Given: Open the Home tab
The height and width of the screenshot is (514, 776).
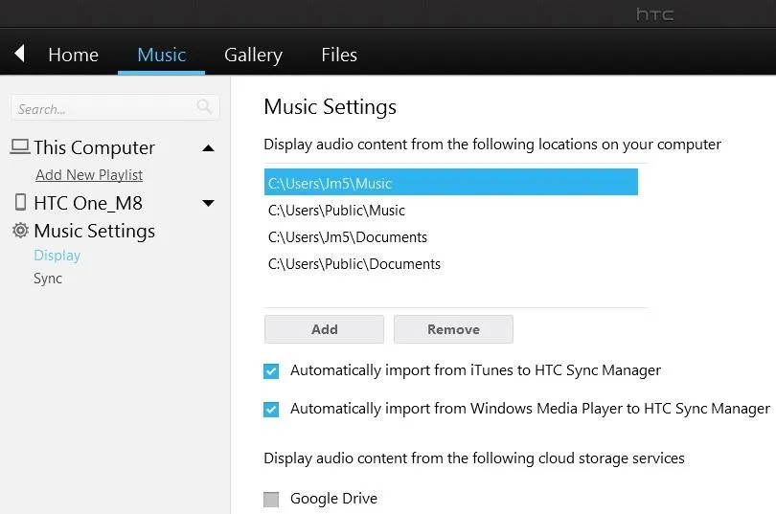Looking at the screenshot, I should [x=73, y=55].
